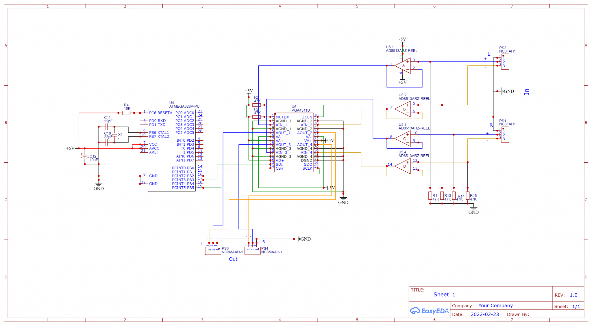The height and width of the screenshot is (326, 592).
Task: Select resistor R14 47K symbol
Action: 454,196
